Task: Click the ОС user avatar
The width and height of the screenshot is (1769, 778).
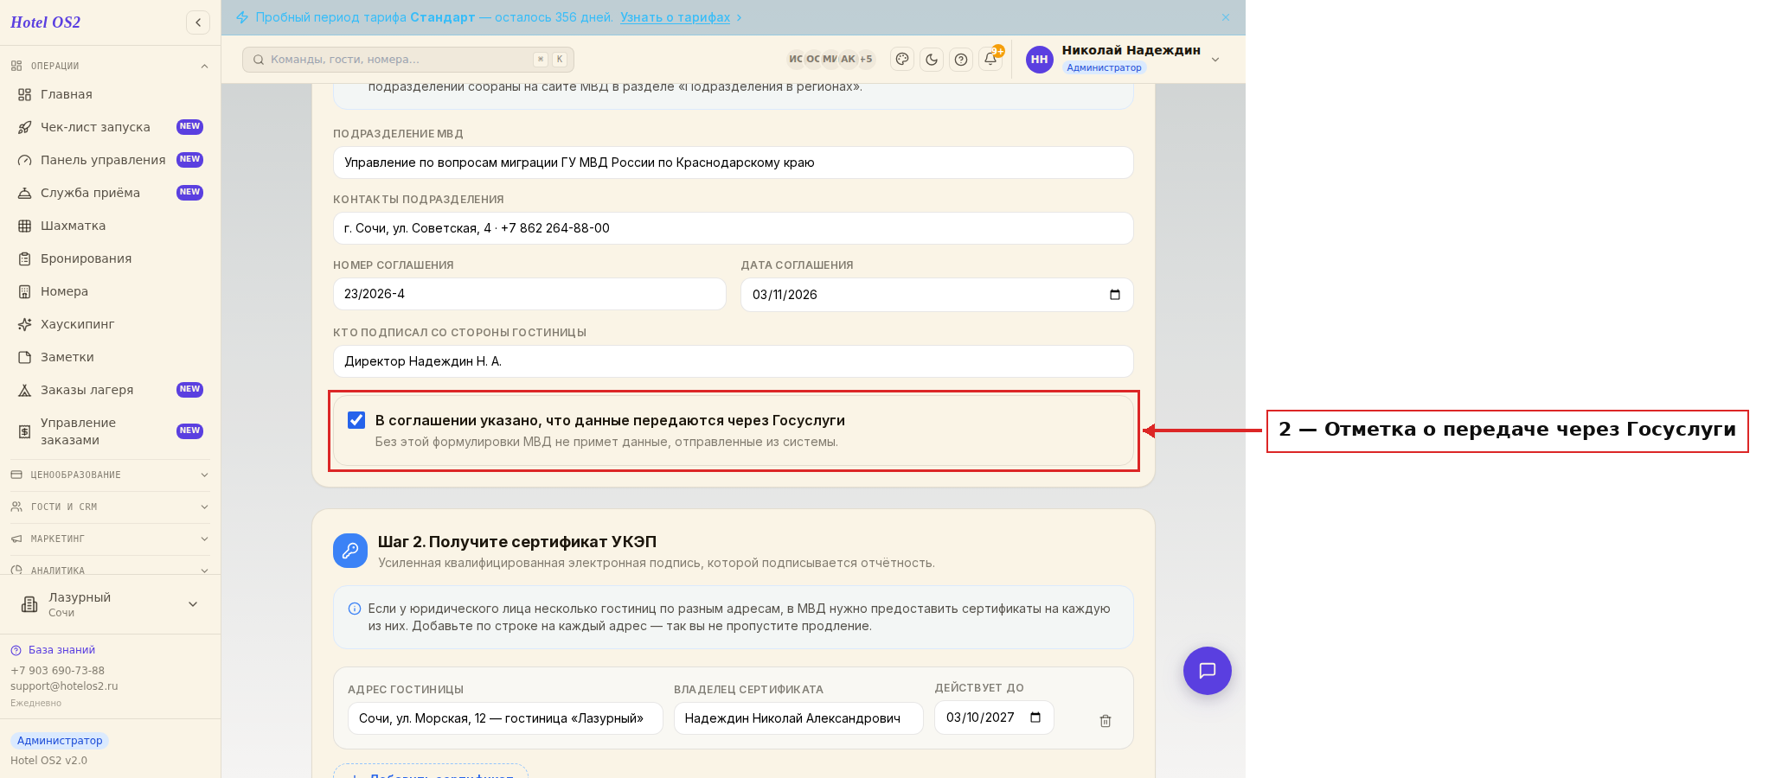Action: 813,59
